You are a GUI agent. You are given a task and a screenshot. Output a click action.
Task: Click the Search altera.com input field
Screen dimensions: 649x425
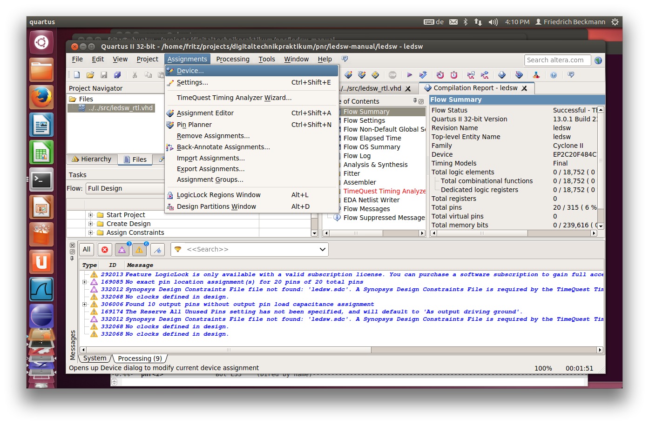click(x=557, y=60)
